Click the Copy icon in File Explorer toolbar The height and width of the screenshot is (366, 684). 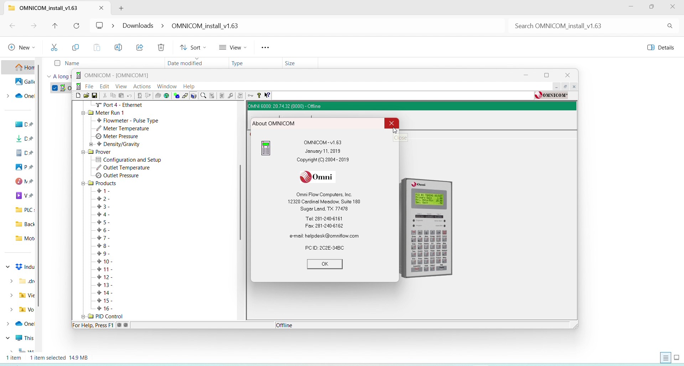tap(76, 48)
